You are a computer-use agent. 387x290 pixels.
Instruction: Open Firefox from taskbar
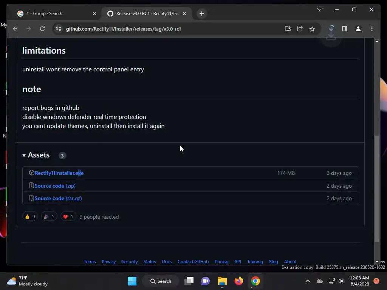click(239, 281)
